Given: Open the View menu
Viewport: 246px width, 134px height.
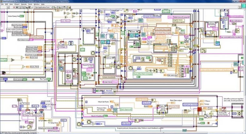Looking at the screenshot, I should pyautogui.click(x=11, y=4).
